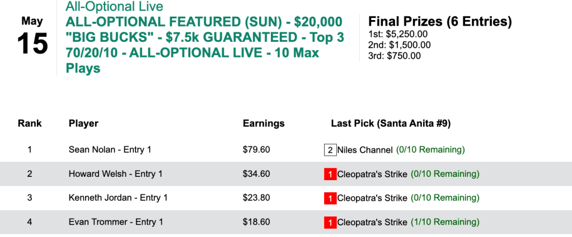
Task: Select player Evan Trommer - Entry 1
Action: [116, 222]
